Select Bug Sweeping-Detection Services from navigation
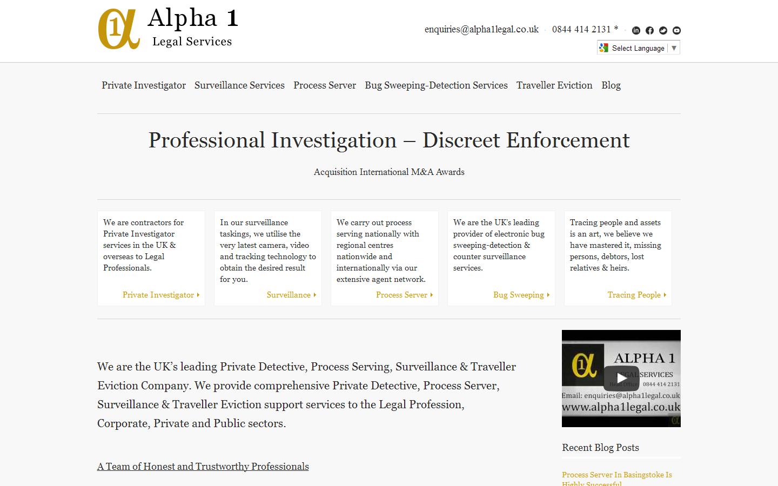Viewport: 778px width, 486px height. point(436,85)
